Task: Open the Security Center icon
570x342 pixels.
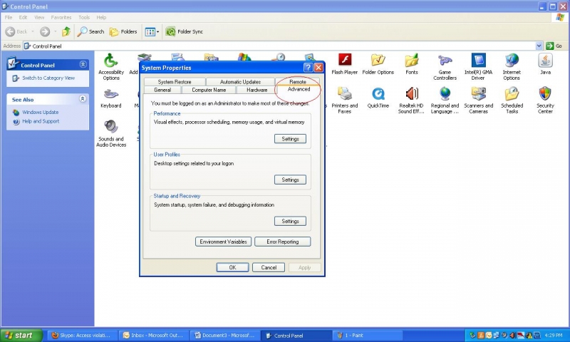Action: pos(545,95)
